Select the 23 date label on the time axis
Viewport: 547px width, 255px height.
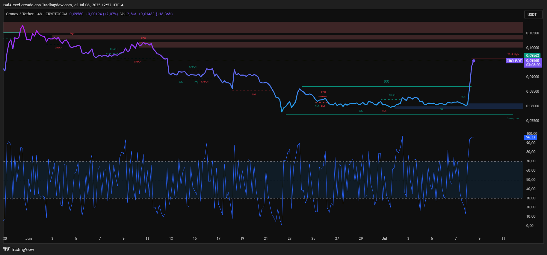tap(290, 239)
